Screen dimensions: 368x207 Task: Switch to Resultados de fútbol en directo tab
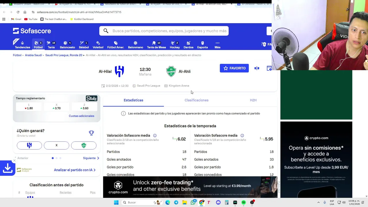click(120, 4)
